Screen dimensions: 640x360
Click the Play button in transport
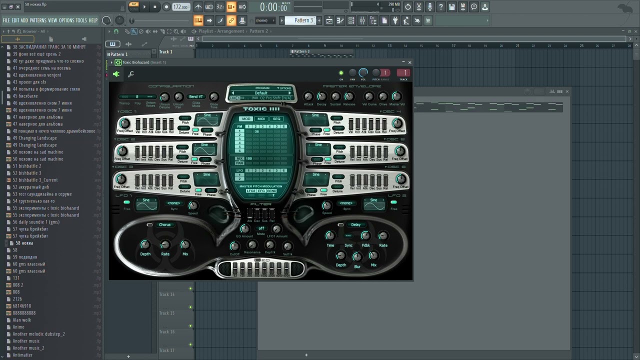pos(144,7)
